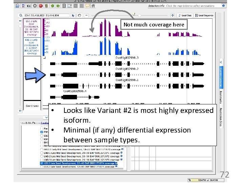Open the Restriction Sites side tab

coord(221,117)
